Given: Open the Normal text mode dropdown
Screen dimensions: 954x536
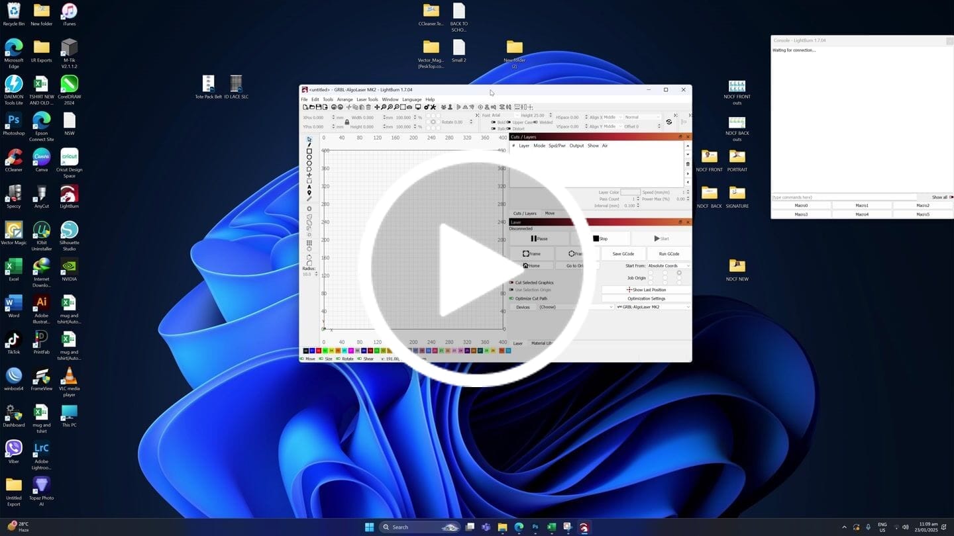Looking at the screenshot, I should pyautogui.click(x=643, y=117).
